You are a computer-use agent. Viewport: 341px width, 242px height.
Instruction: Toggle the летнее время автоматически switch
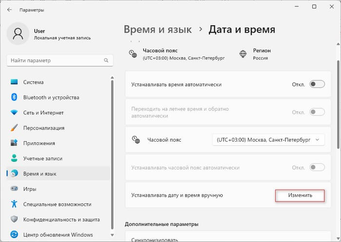pos(317,112)
